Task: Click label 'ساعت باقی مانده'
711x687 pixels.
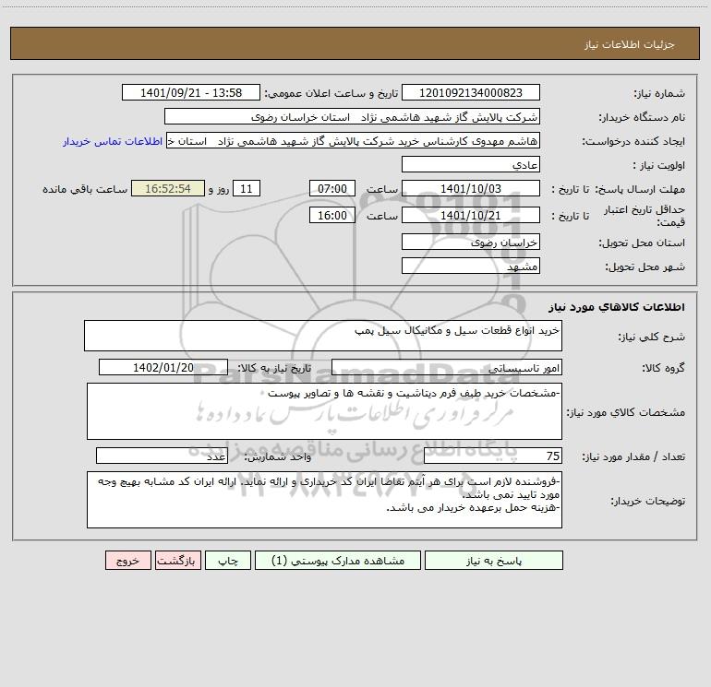Action: coord(85,189)
